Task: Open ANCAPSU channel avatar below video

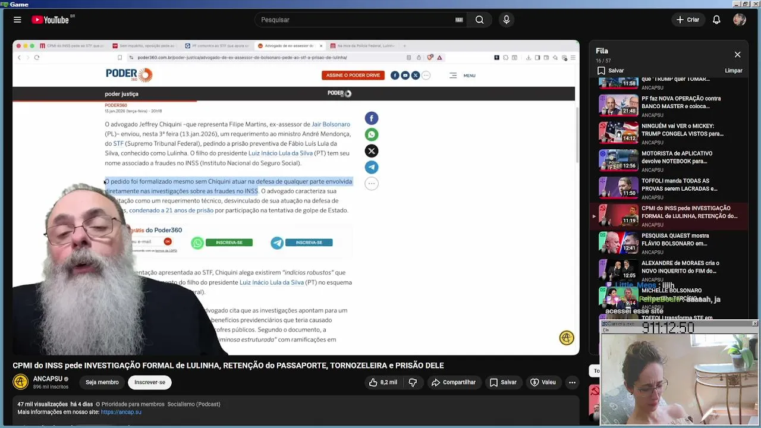Action: coord(21,382)
